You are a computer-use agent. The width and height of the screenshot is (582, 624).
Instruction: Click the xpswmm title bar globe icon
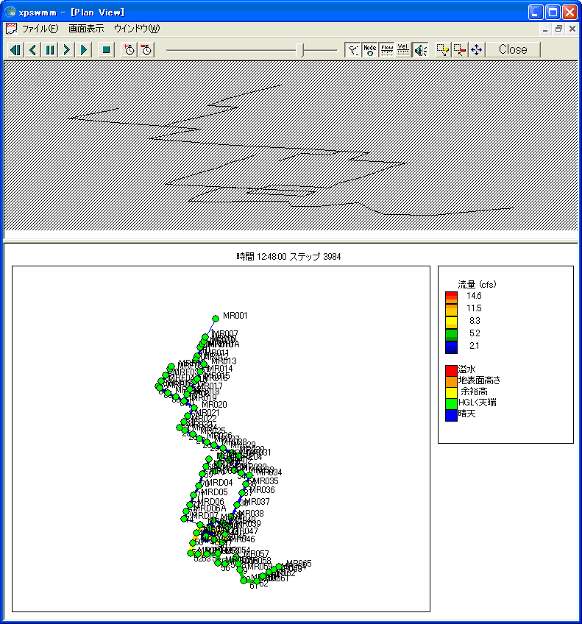10,12
